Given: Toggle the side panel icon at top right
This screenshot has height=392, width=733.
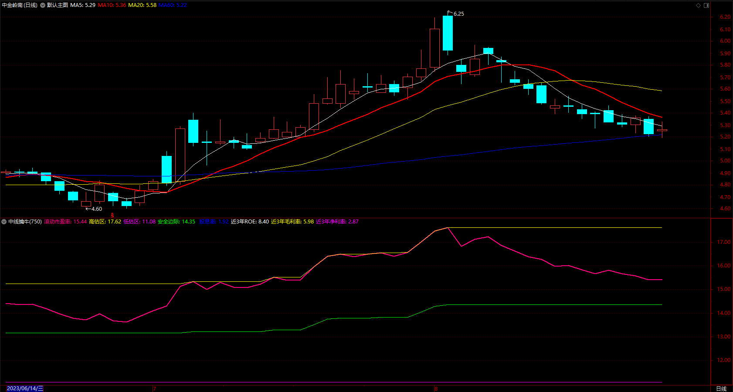Looking at the screenshot, I should [x=706, y=5].
